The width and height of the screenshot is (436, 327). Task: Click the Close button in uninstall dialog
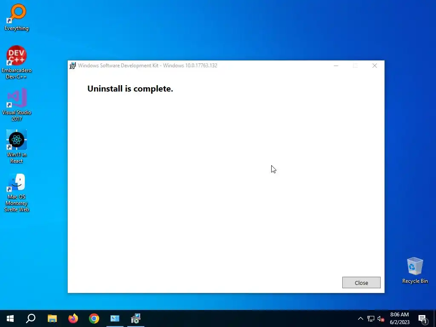361,283
